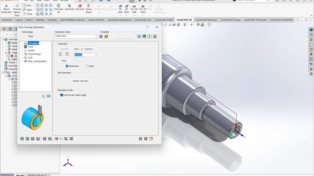Viewport: 314px width, 176px height.
Task: Select Technology in the operation tree
Action: [34, 54]
